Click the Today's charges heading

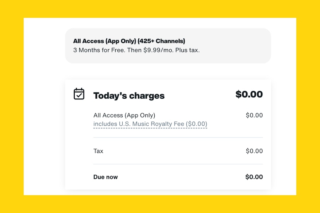point(129,95)
